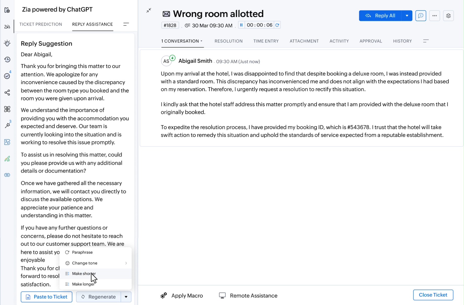Image resolution: width=464 pixels, height=305 pixels.
Task: Click the share icon in left sidebar
Action: [x=7, y=93]
